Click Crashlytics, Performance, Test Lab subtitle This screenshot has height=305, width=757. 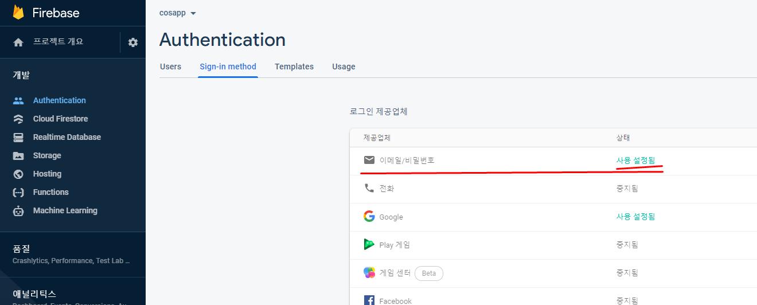tap(71, 260)
